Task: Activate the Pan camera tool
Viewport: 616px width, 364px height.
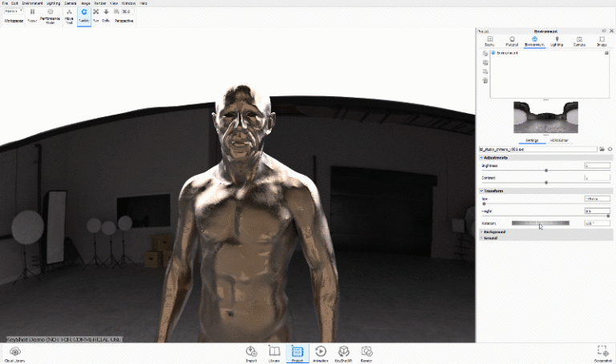Action: coord(96,16)
